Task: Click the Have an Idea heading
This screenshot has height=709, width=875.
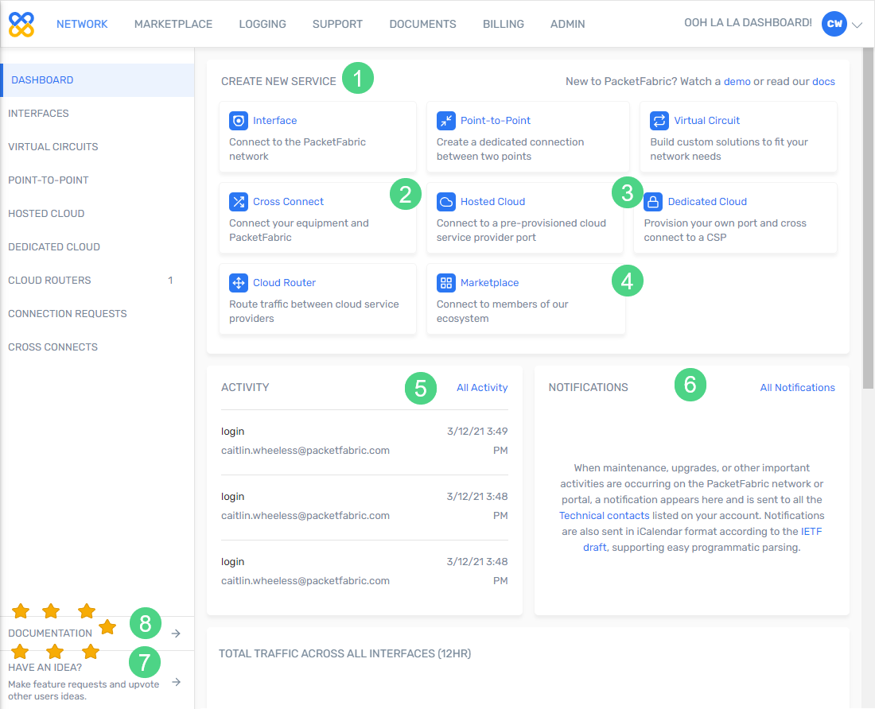Action: click(x=45, y=667)
